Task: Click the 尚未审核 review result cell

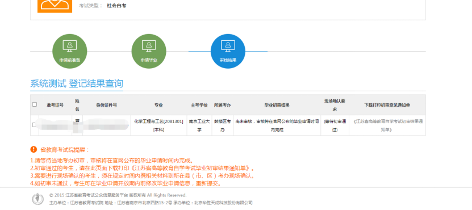Action: (277, 125)
